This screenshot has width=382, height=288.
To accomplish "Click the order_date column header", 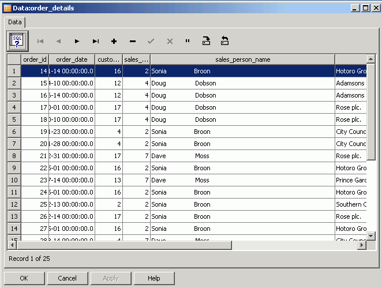I will (x=72, y=59).
